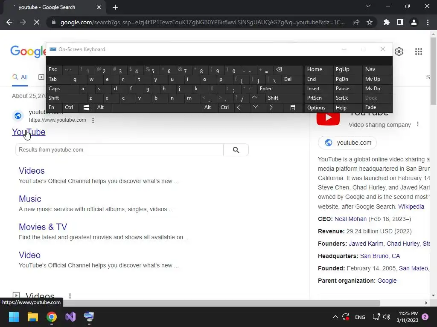Open three-dot menu beside Videos section heading
This screenshot has height=327, width=437.
pos(70,296)
